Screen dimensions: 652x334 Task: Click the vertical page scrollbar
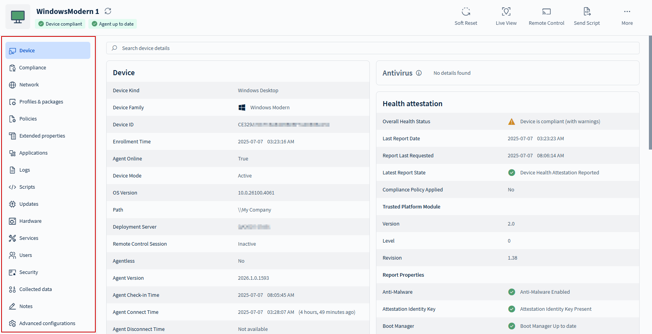coord(650,93)
